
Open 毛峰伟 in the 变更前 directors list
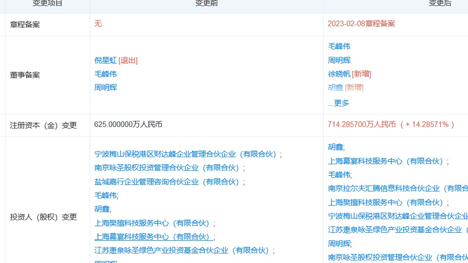(105, 74)
